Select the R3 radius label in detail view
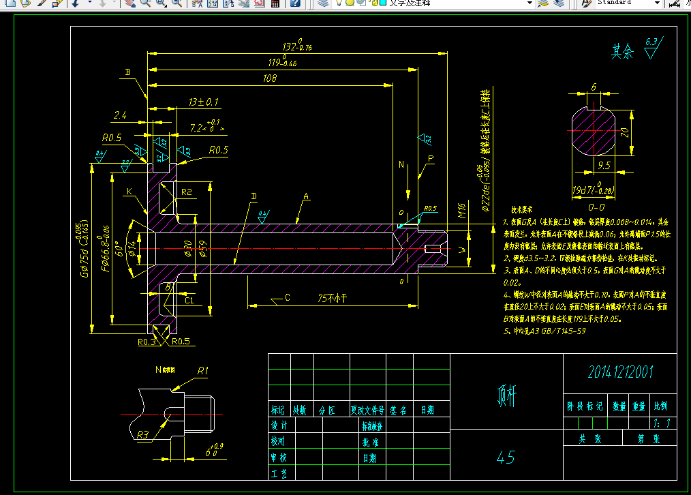 tap(142, 434)
